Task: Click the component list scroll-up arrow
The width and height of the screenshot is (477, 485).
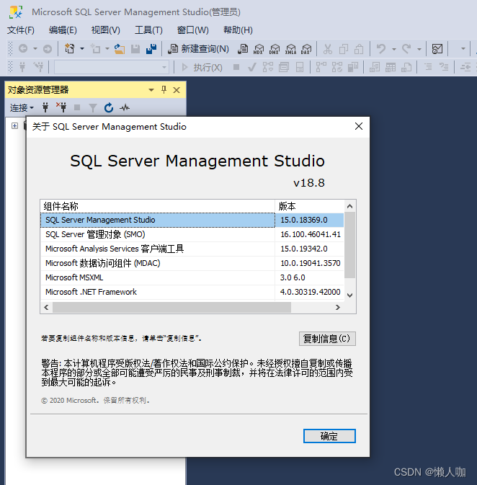Action: (350, 206)
